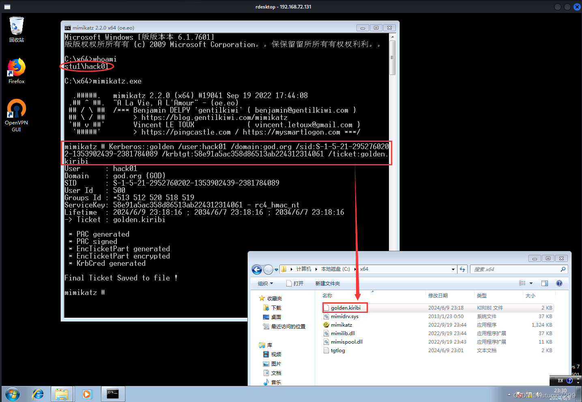Sort files by 名称 column

pyautogui.click(x=327, y=296)
